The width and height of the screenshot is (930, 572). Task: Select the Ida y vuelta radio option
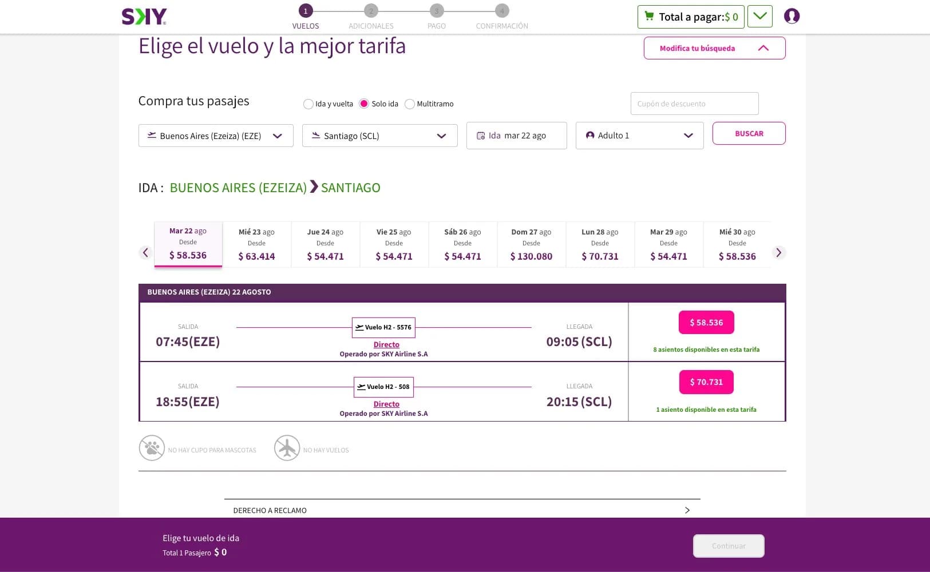308,104
